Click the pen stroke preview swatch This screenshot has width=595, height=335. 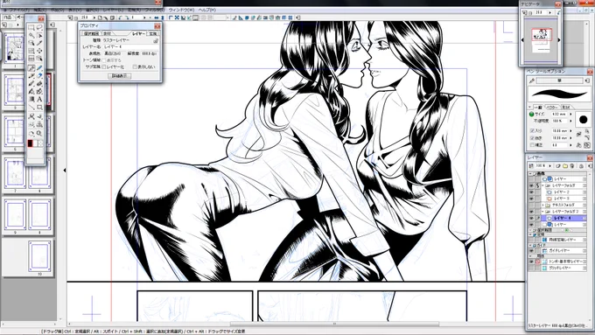click(559, 94)
